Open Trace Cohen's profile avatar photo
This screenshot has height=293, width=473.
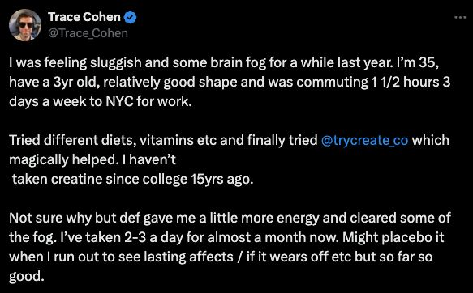coord(25,25)
